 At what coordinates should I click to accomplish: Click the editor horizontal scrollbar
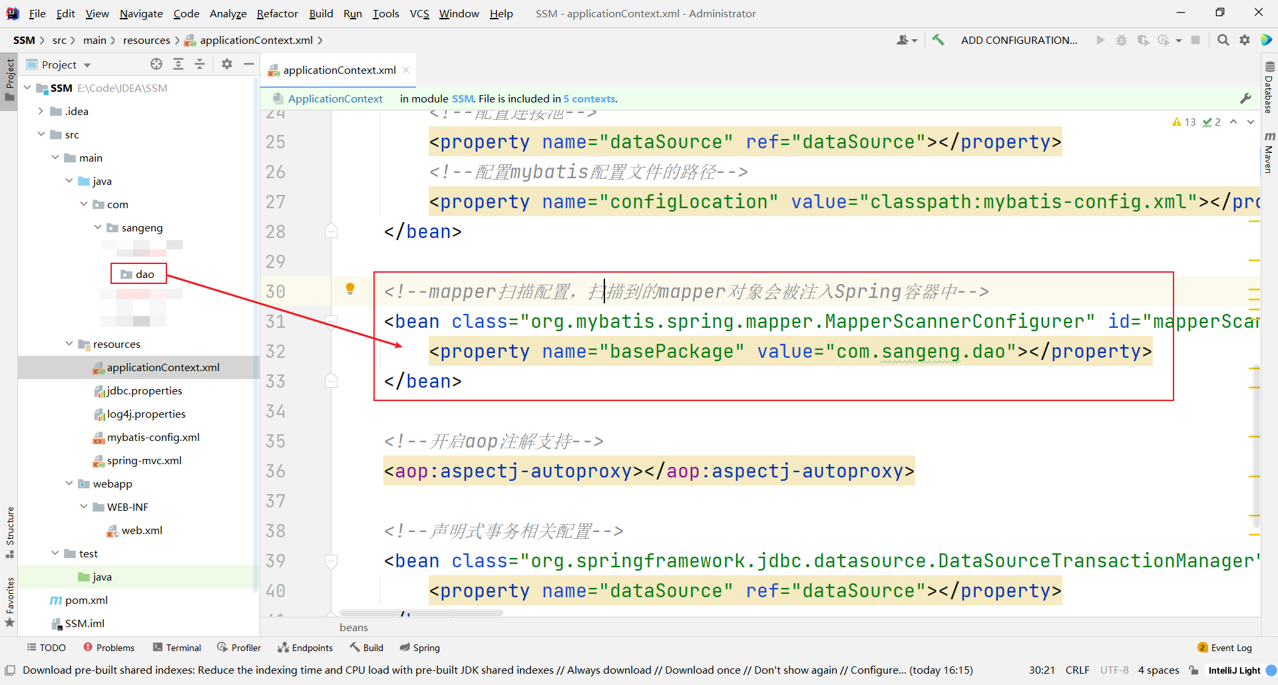coord(421,613)
